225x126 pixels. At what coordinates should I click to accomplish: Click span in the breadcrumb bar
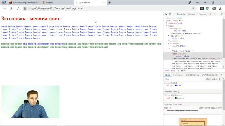click(x=183, y=71)
